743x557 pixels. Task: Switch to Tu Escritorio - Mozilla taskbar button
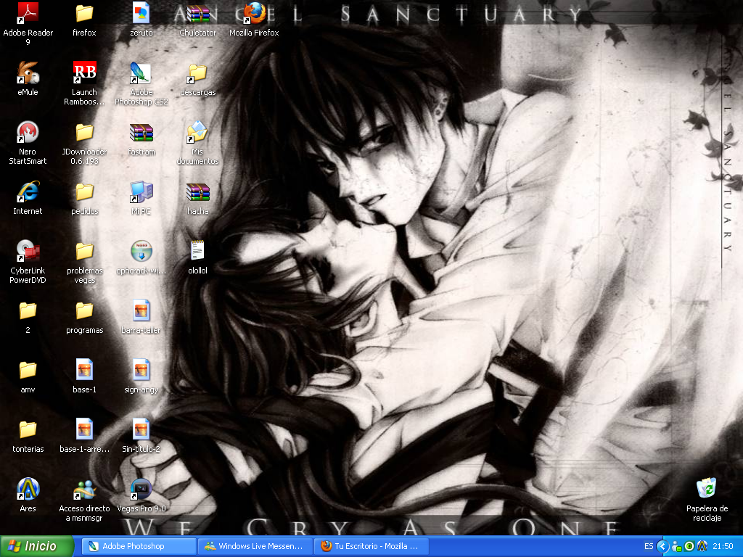coord(371,546)
